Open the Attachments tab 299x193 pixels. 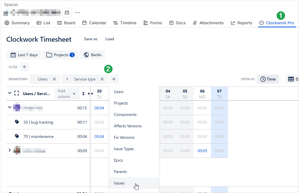click(208, 23)
